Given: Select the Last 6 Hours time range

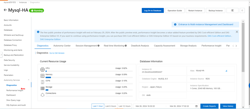Looking at the screenshot, I should pos(110,106).
